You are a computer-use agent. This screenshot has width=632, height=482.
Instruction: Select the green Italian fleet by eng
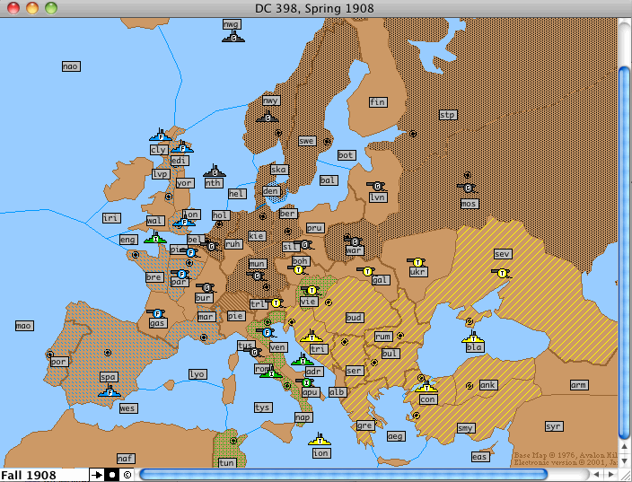155,238
